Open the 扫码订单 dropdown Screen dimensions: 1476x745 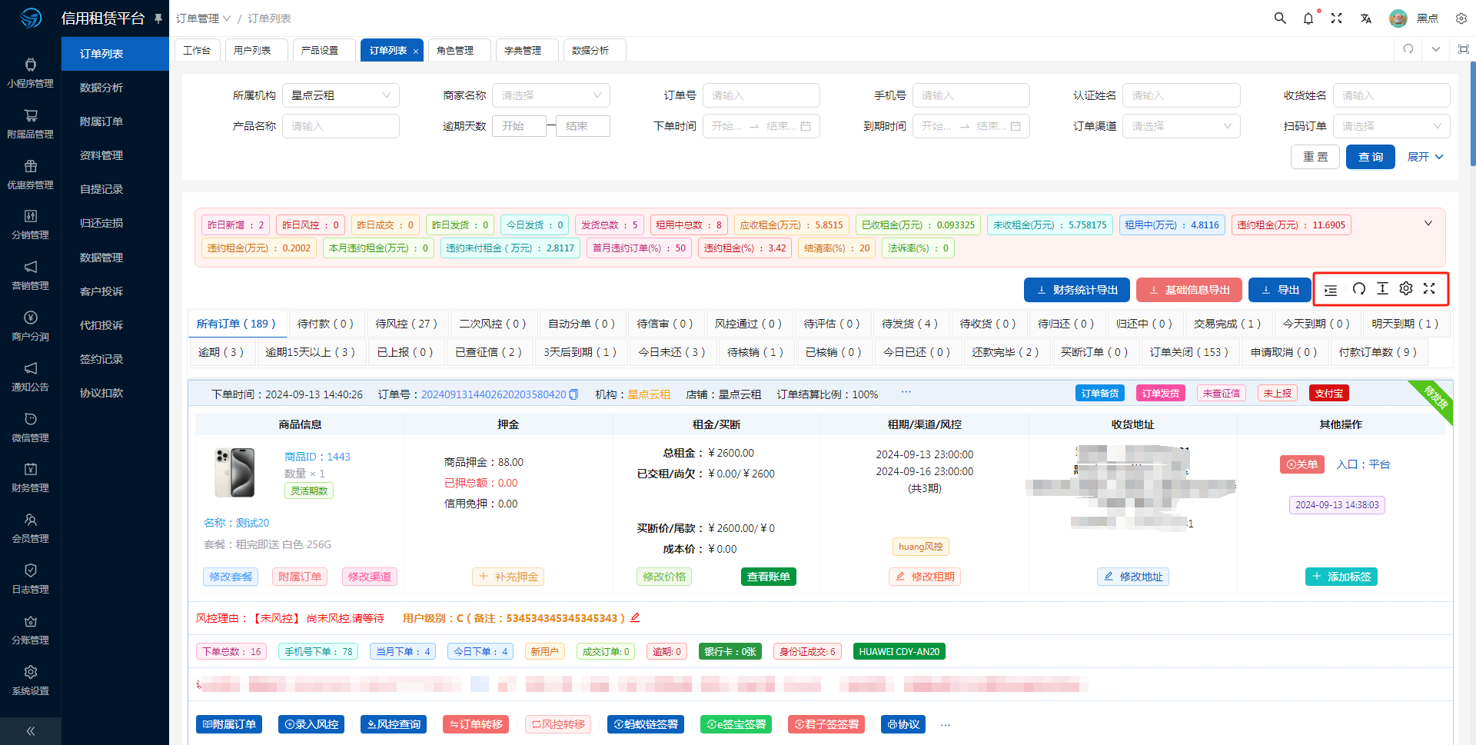click(x=1391, y=126)
